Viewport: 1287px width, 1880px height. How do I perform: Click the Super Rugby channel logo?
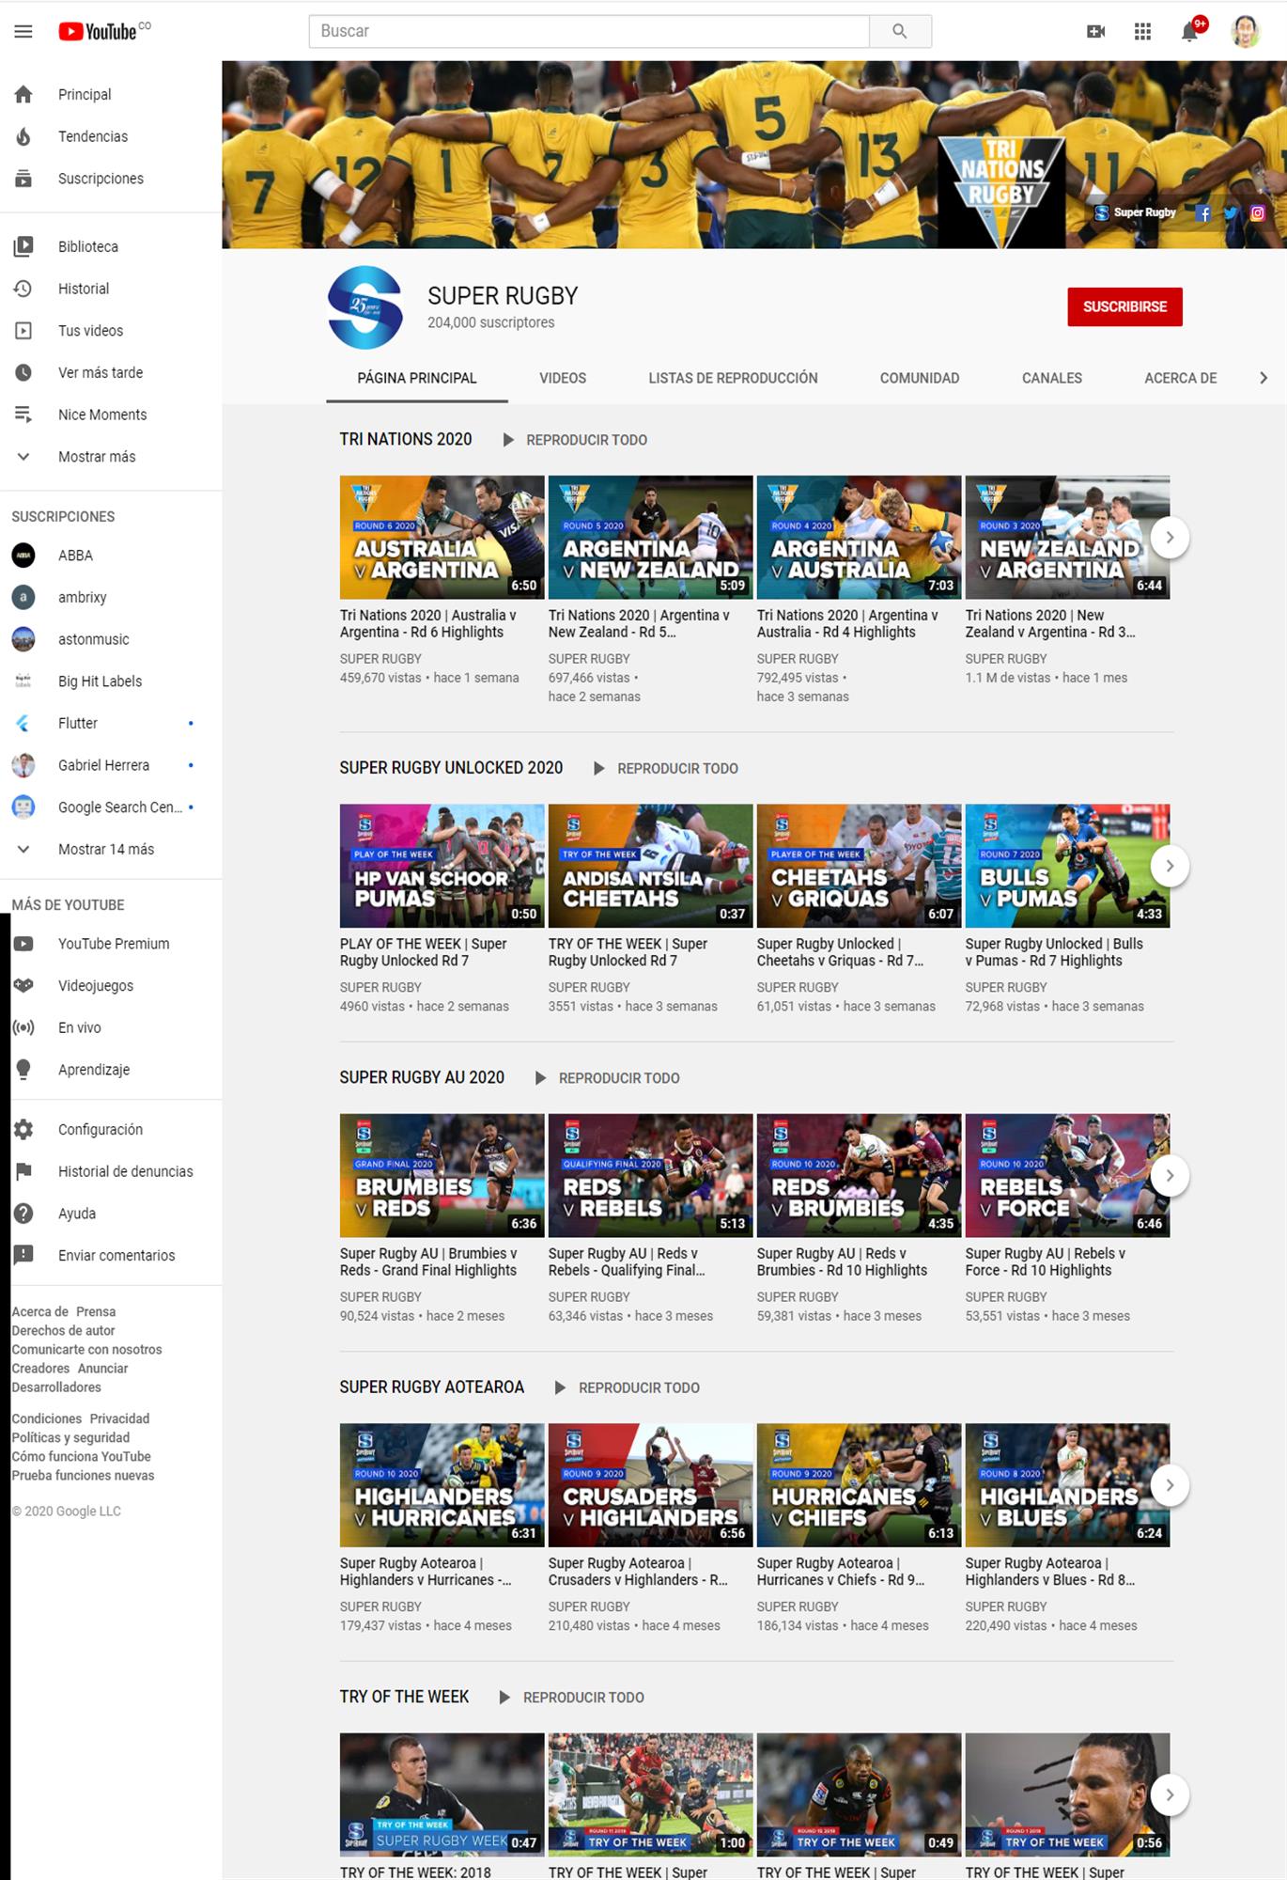(365, 307)
